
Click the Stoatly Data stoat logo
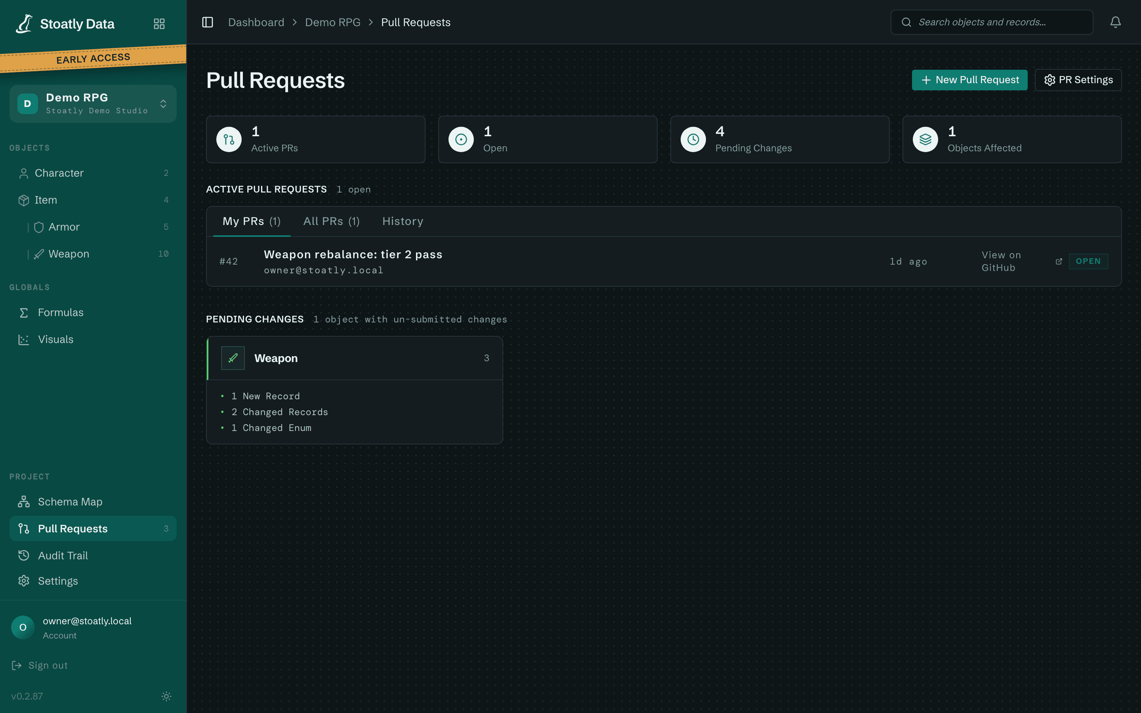click(25, 24)
